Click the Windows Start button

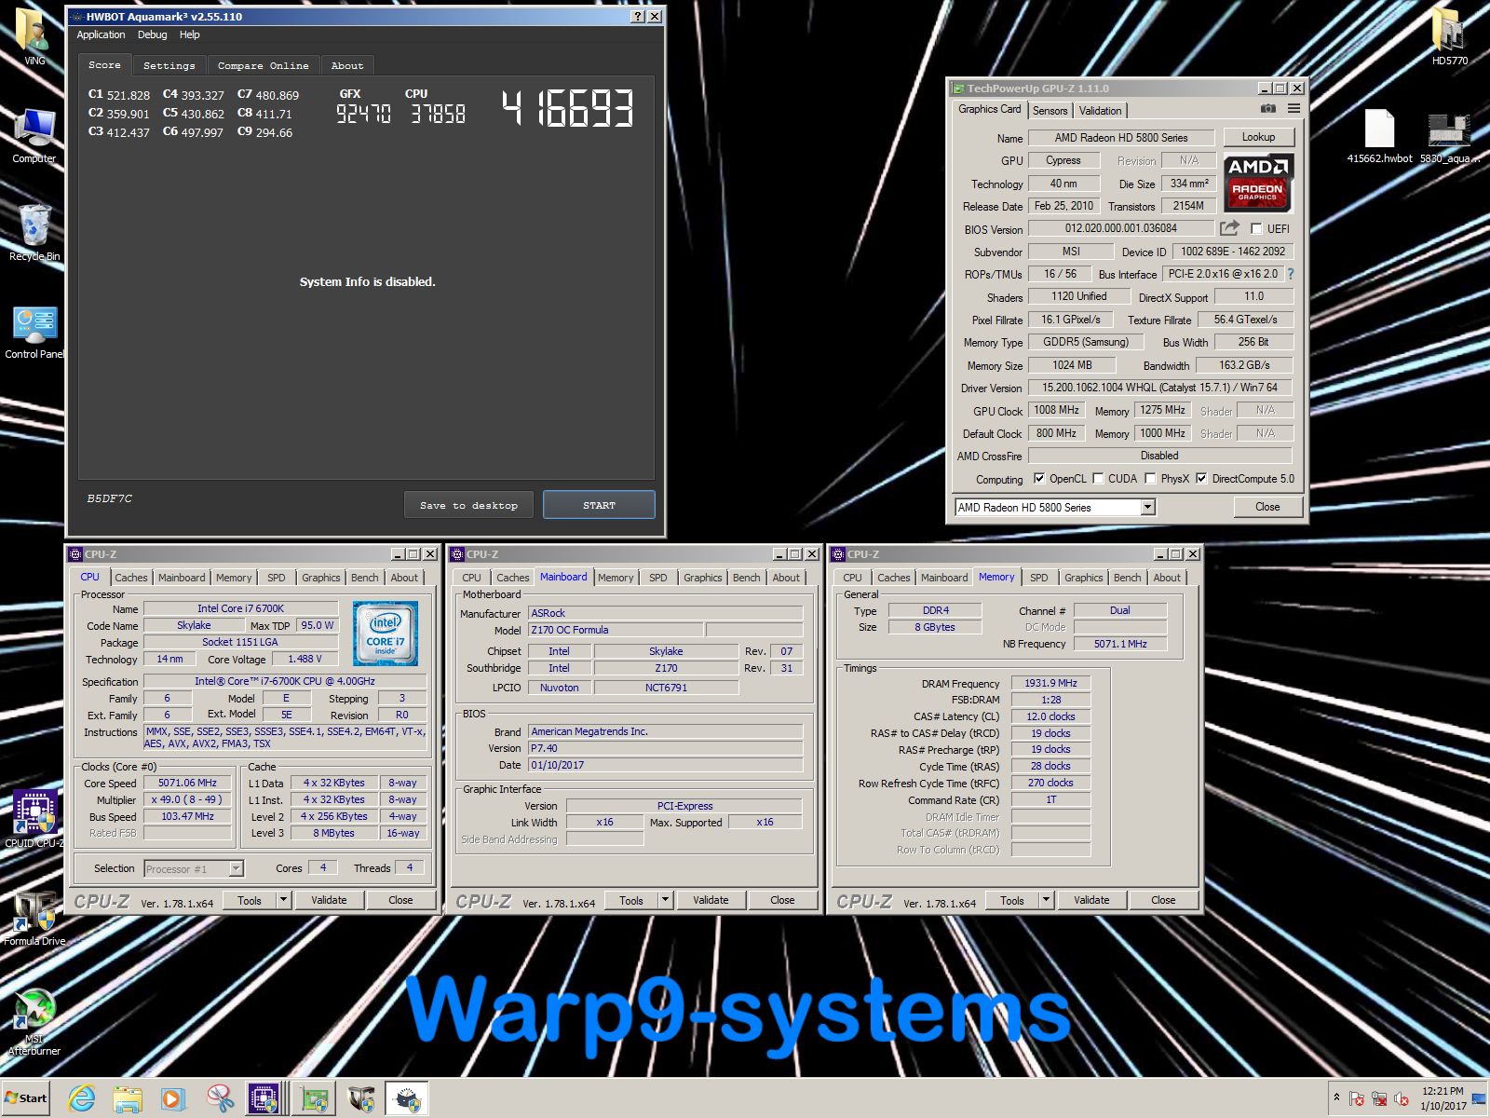pyautogui.click(x=26, y=1098)
